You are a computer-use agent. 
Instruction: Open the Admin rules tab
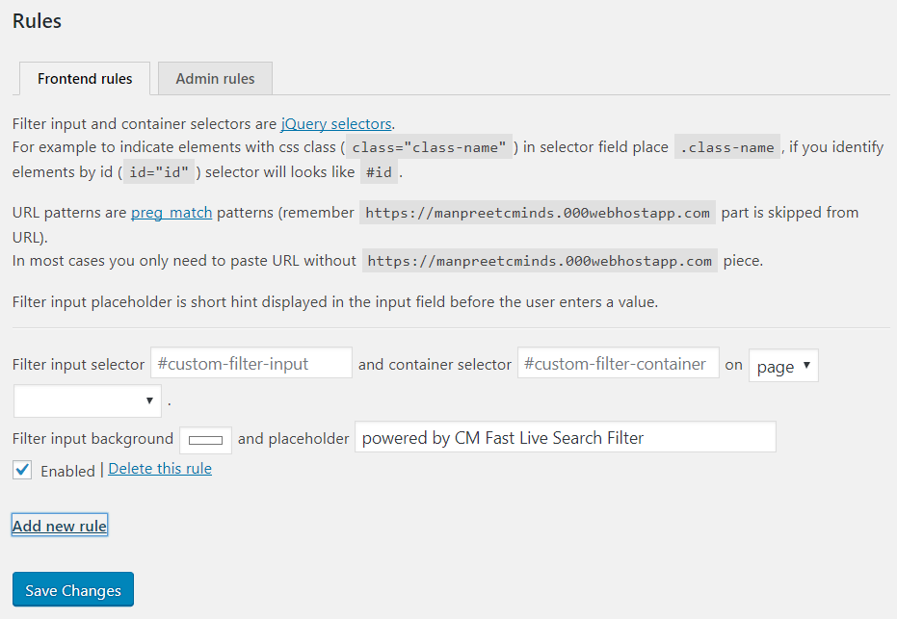click(x=215, y=79)
